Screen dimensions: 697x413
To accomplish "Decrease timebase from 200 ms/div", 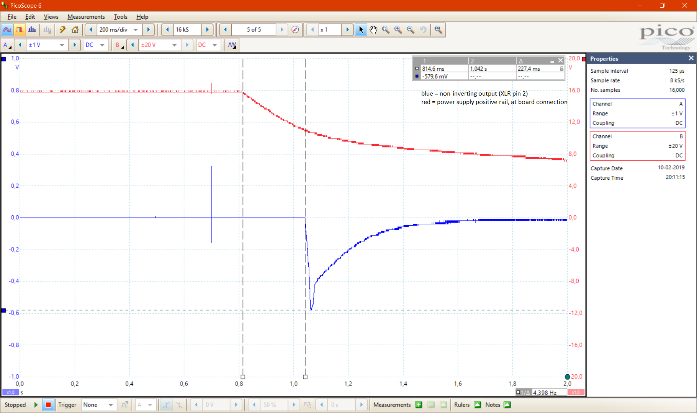I will tap(91, 29).
